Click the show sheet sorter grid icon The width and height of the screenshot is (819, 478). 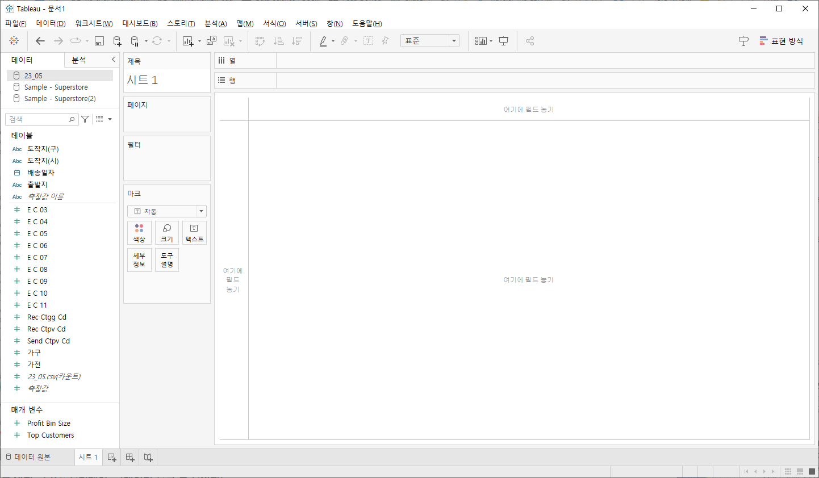coord(788,472)
